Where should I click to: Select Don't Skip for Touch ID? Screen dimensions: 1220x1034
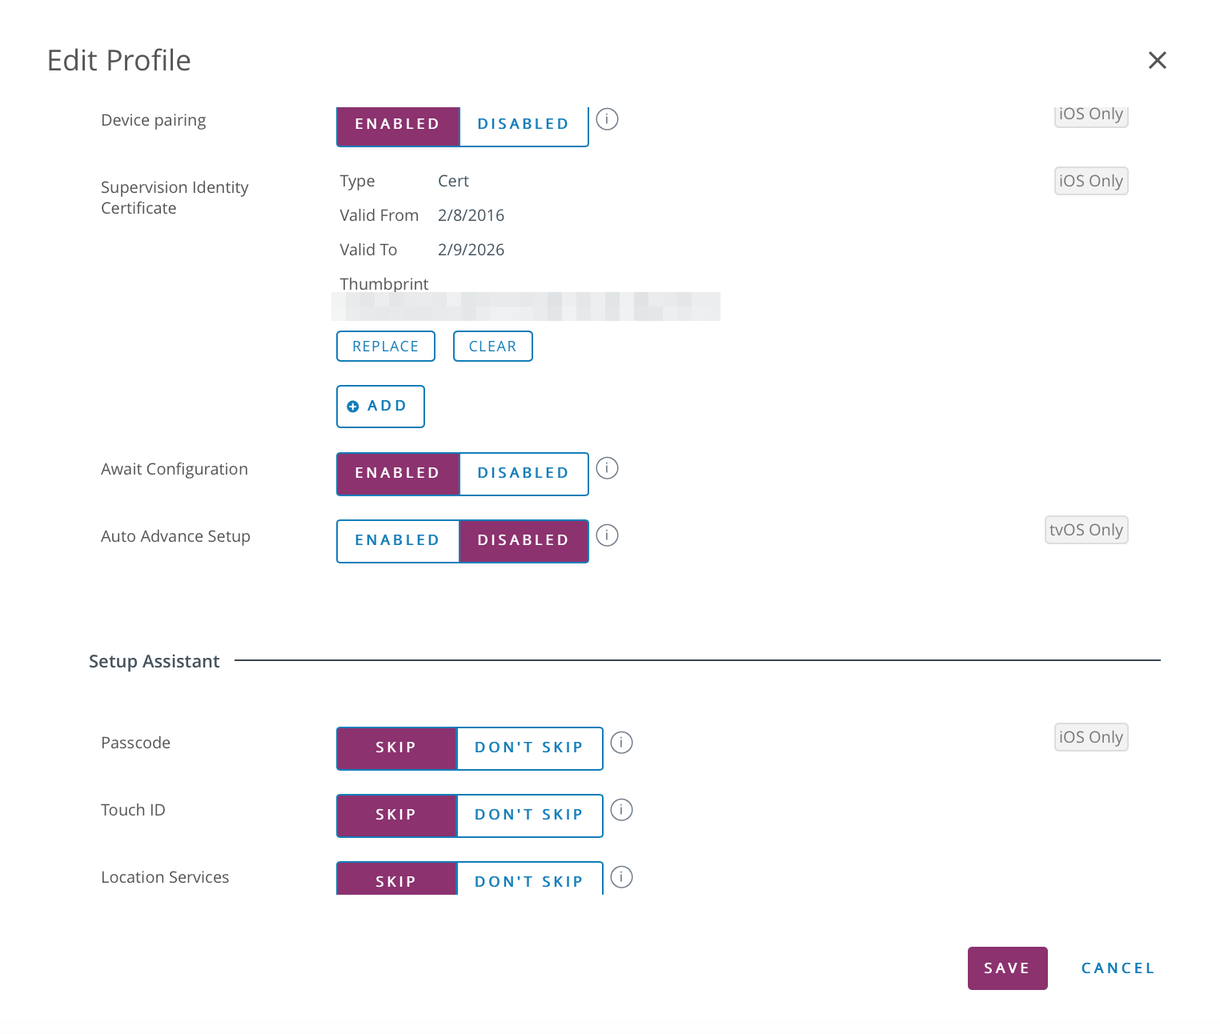[529, 816]
